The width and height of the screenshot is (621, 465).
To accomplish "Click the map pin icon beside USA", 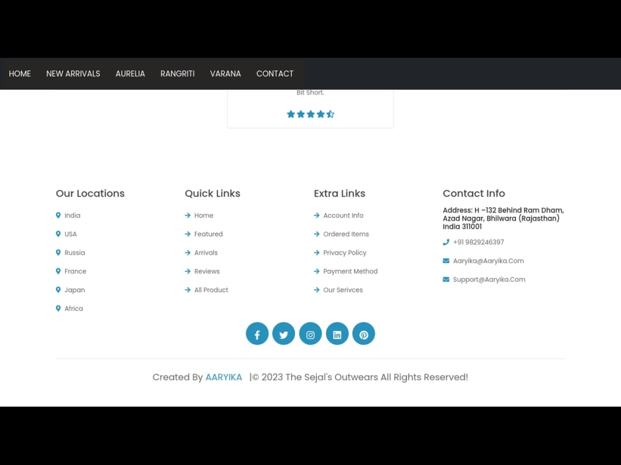I will pos(58,234).
